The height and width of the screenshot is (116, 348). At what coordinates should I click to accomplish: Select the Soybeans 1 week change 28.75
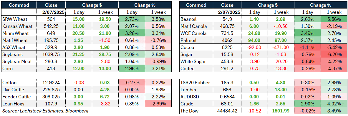(x=105, y=54)
